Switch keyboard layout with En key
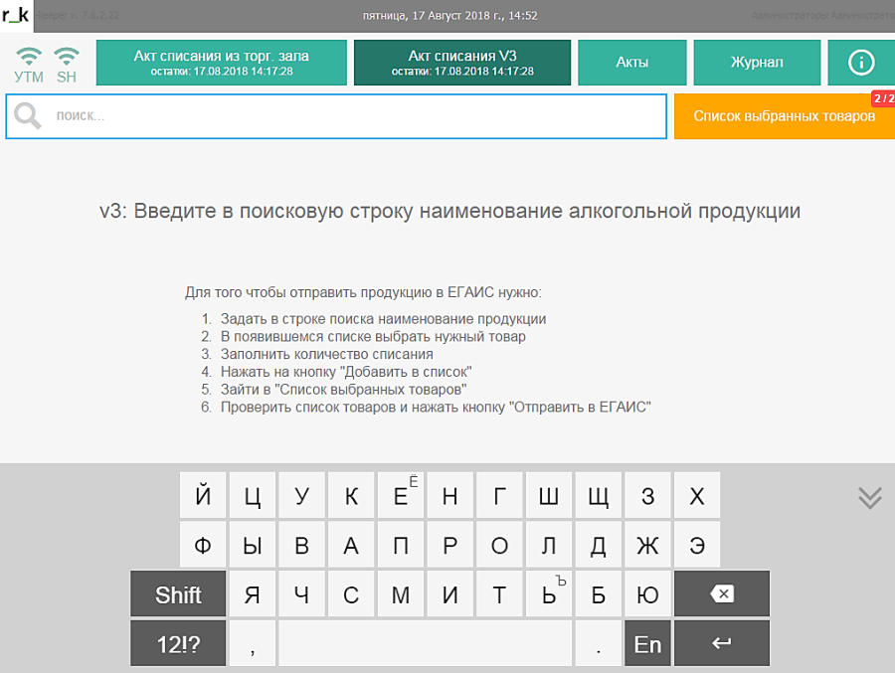This screenshot has height=673, width=895. click(x=647, y=644)
